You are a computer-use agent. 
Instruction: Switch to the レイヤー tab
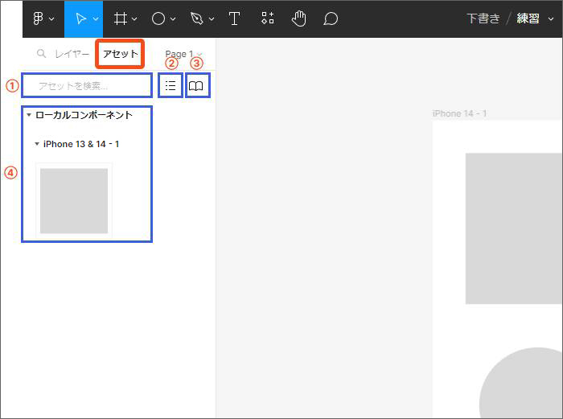(72, 54)
